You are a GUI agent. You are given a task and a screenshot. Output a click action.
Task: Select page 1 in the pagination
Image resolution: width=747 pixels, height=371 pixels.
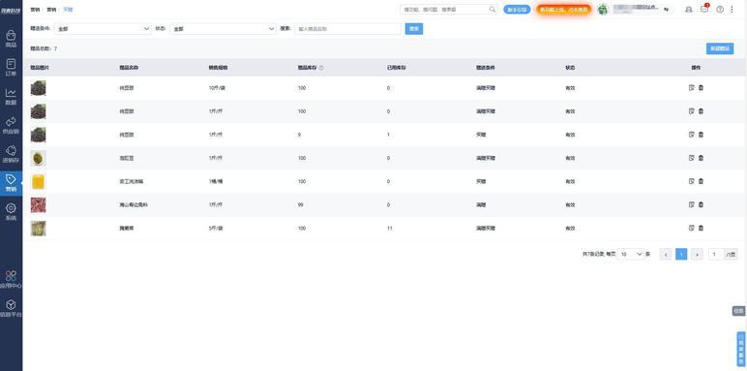click(681, 254)
